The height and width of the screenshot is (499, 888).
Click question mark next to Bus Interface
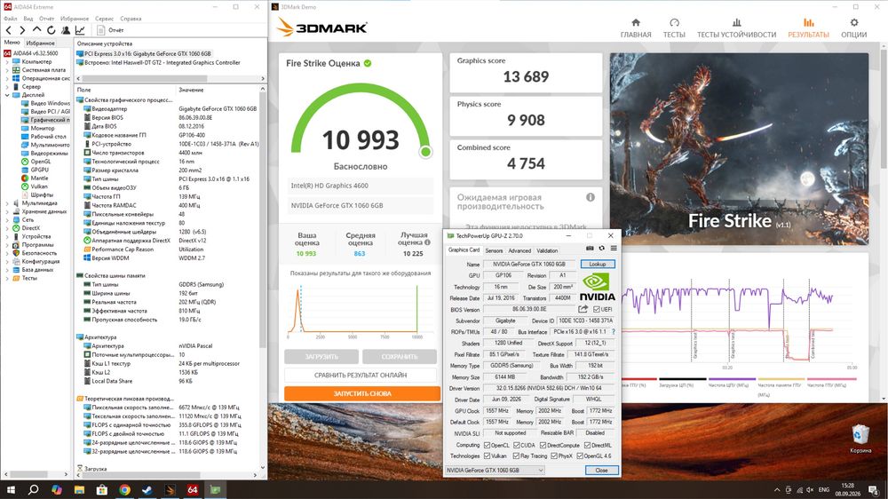pyautogui.click(x=614, y=332)
